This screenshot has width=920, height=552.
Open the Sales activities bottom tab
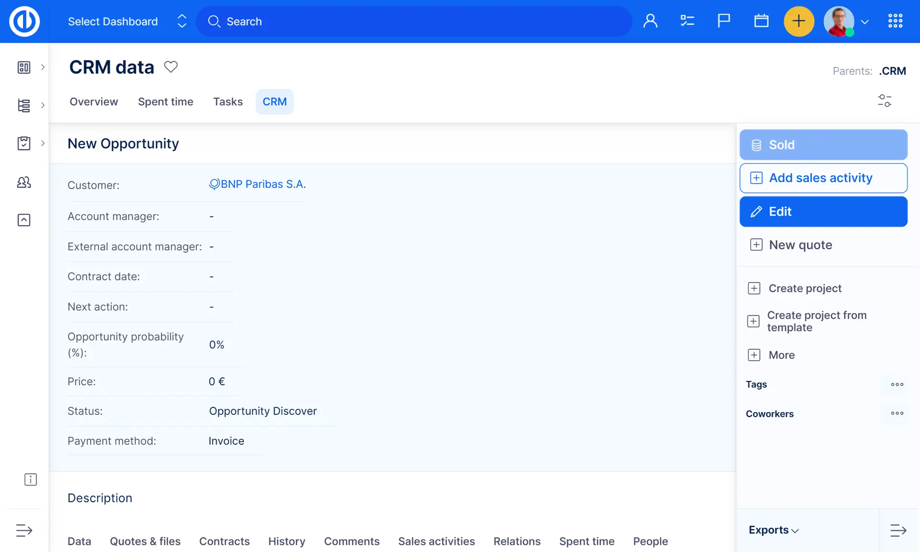click(436, 541)
